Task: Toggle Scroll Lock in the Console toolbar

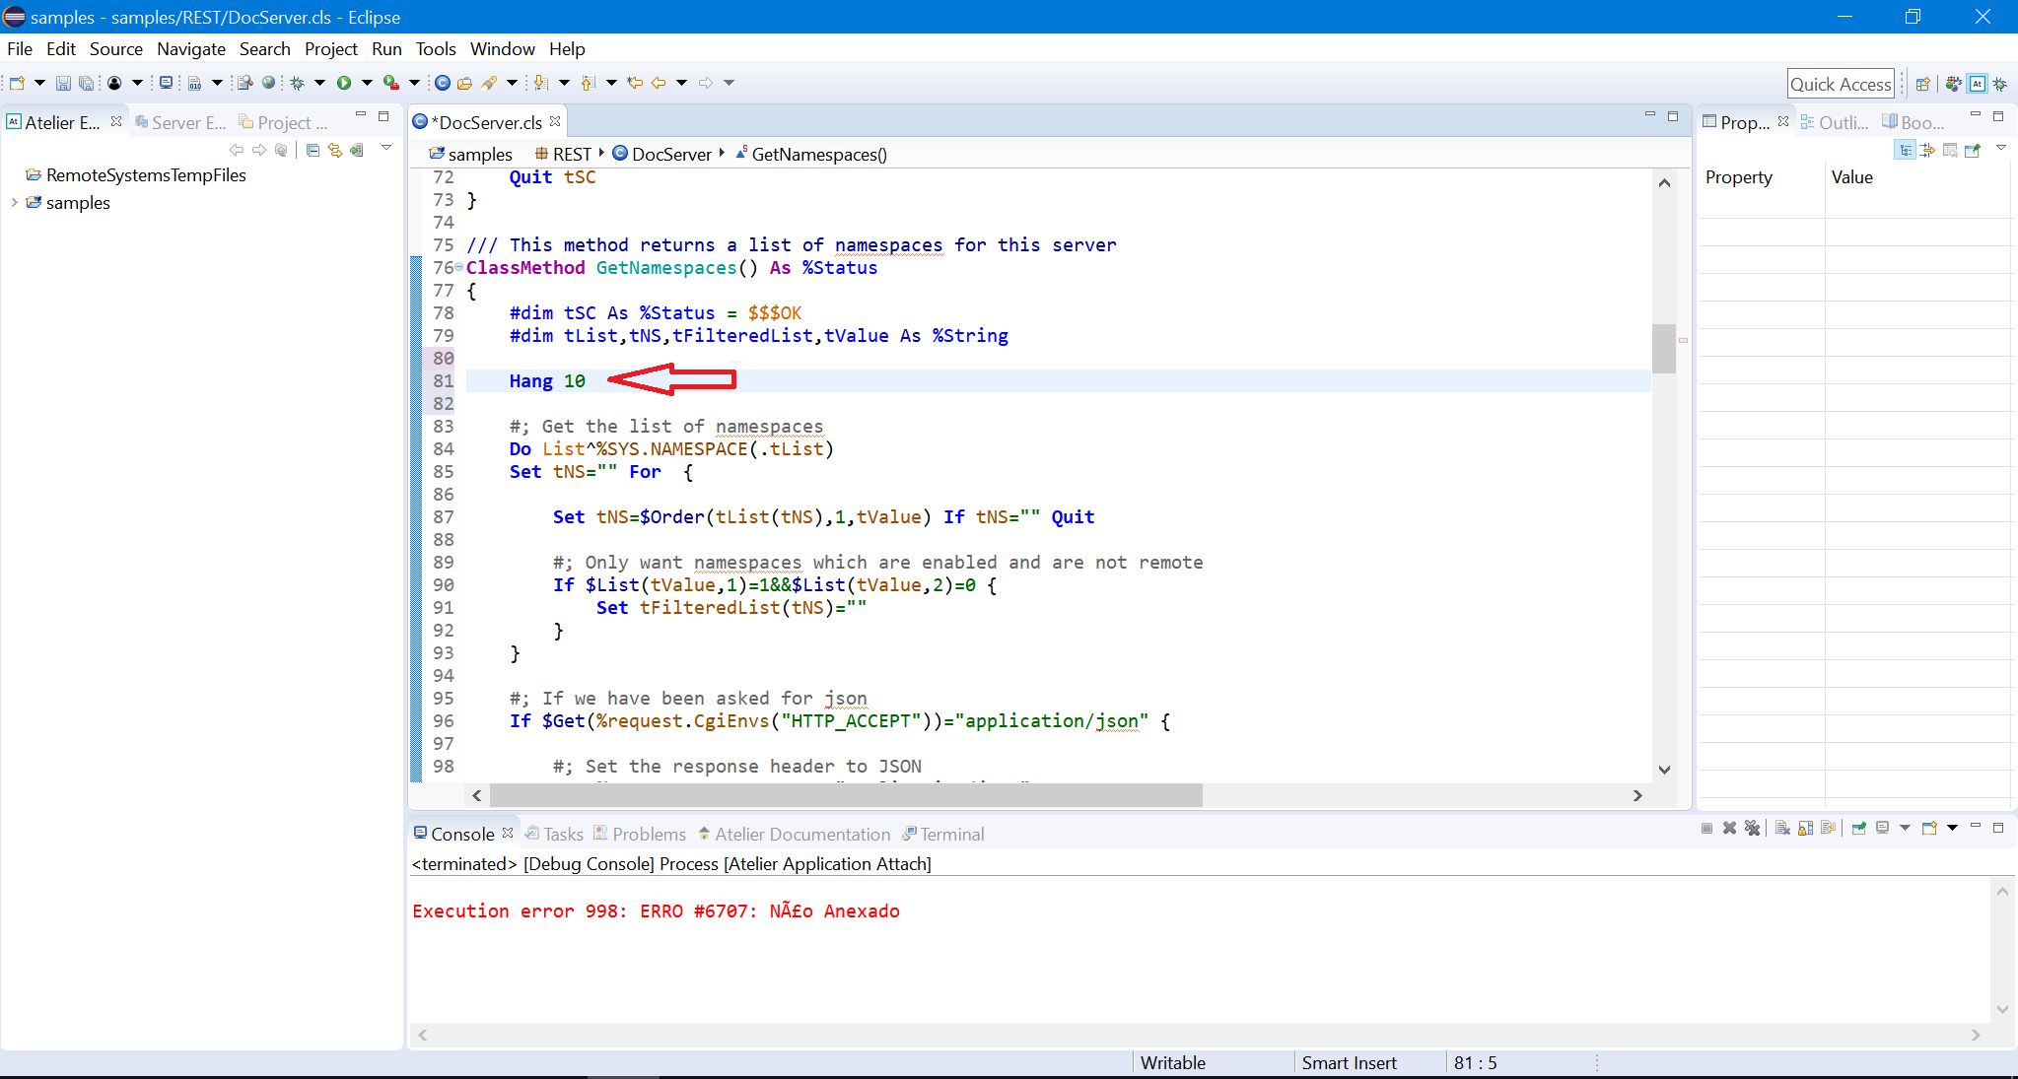Action: pos(1805,828)
